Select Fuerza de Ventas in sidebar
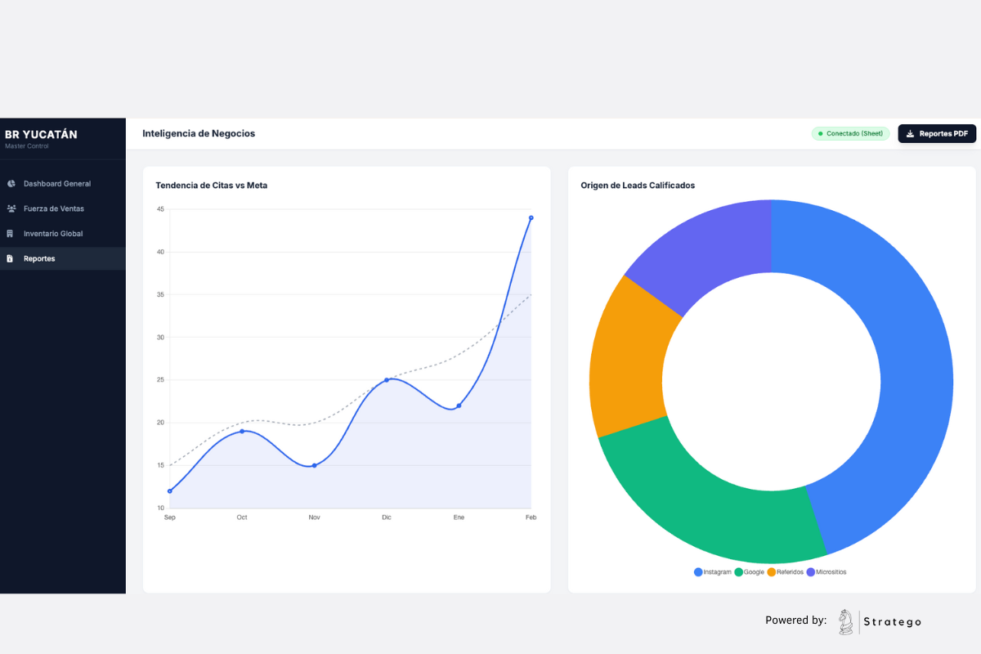981x654 pixels. 63,208
